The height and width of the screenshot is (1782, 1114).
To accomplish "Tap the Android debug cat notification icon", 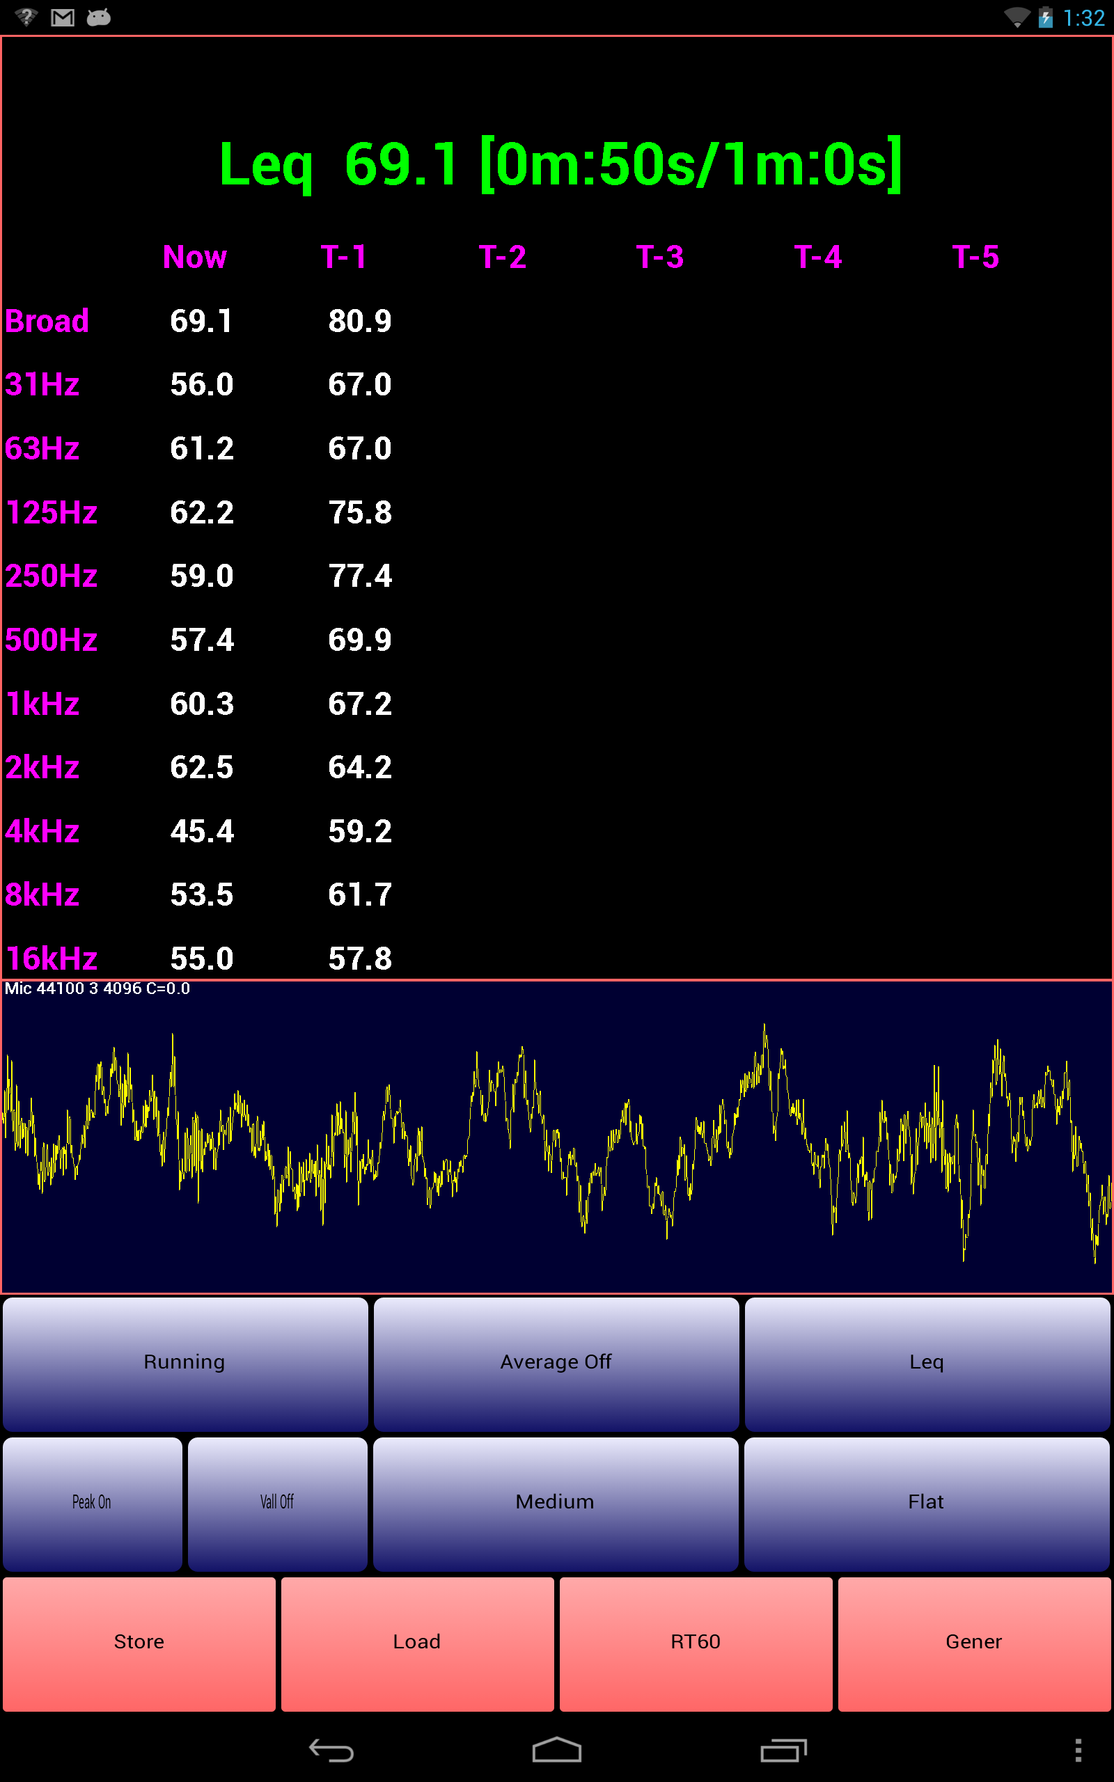I will (99, 17).
